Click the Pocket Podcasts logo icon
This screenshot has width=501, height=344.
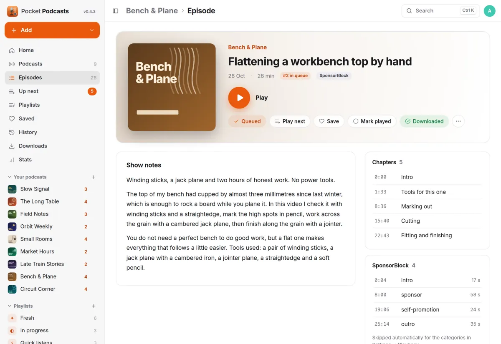(13, 11)
